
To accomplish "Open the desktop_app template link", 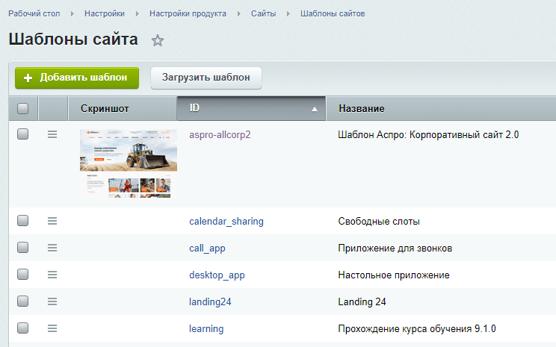I will [x=217, y=275].
